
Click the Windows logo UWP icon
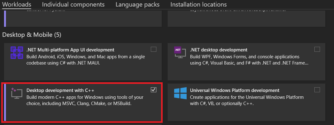coord(180,93)
